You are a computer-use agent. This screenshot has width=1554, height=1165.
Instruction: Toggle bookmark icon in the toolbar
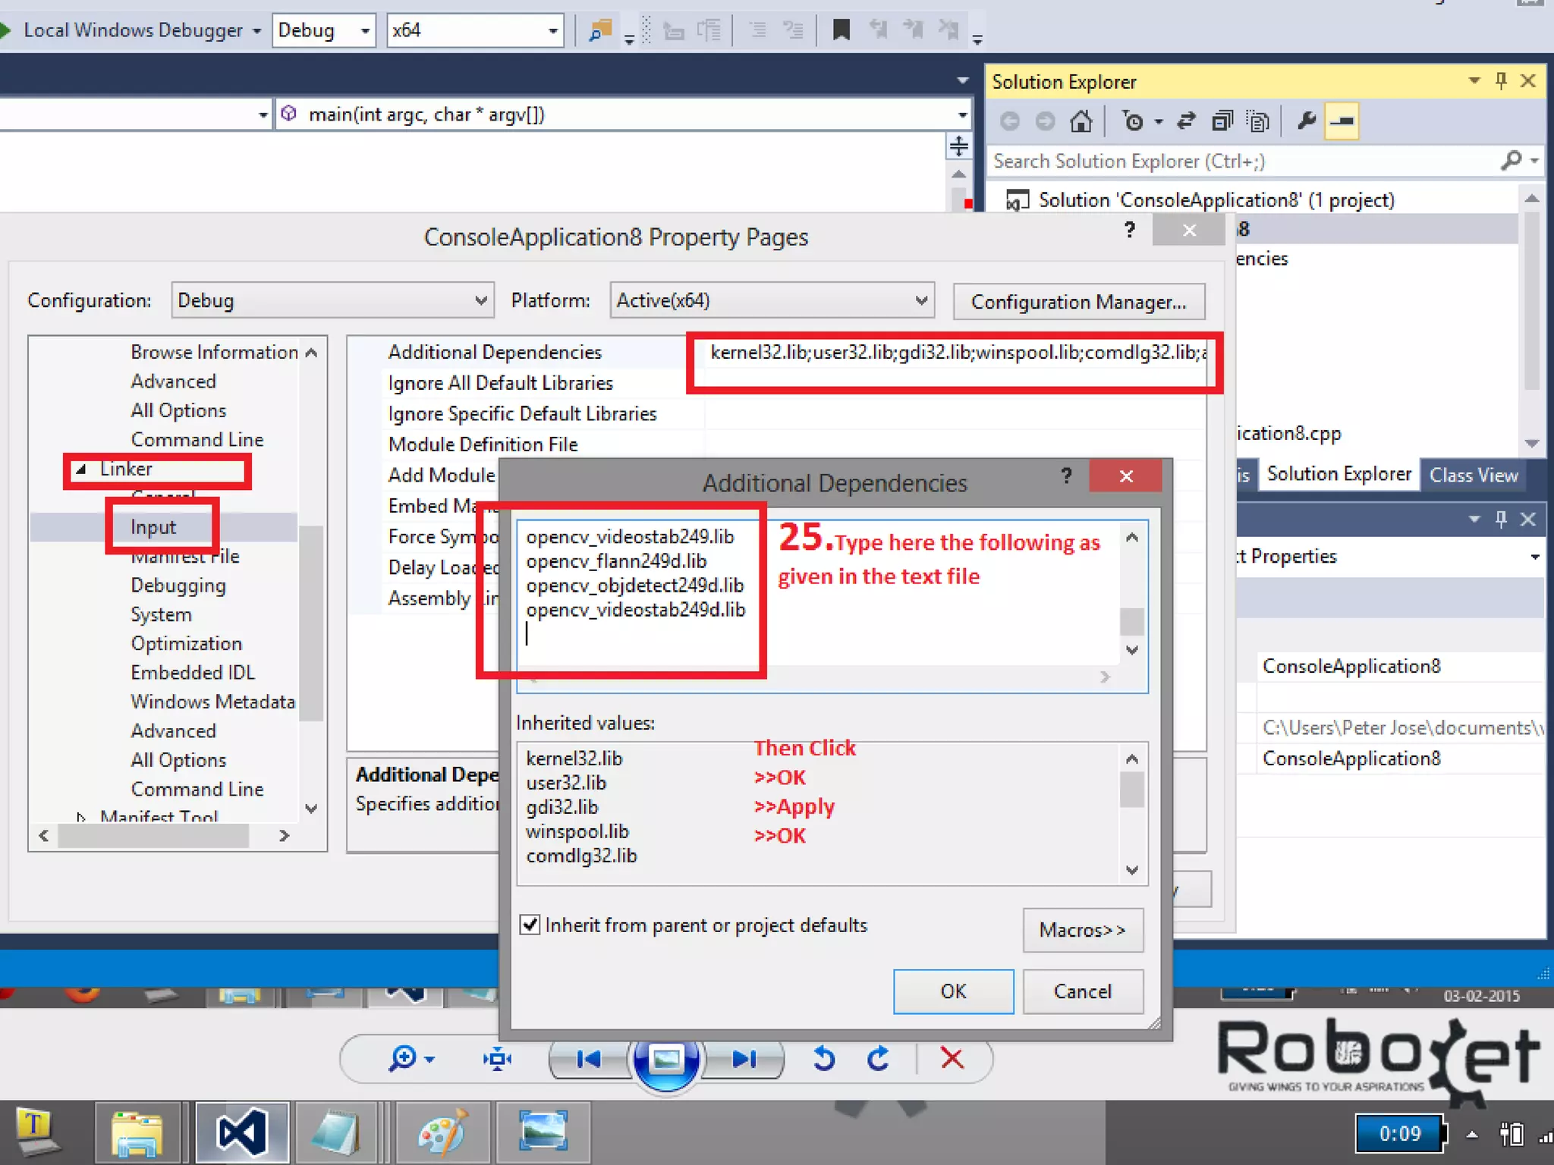pyautogui.click(x=841, y=30)
